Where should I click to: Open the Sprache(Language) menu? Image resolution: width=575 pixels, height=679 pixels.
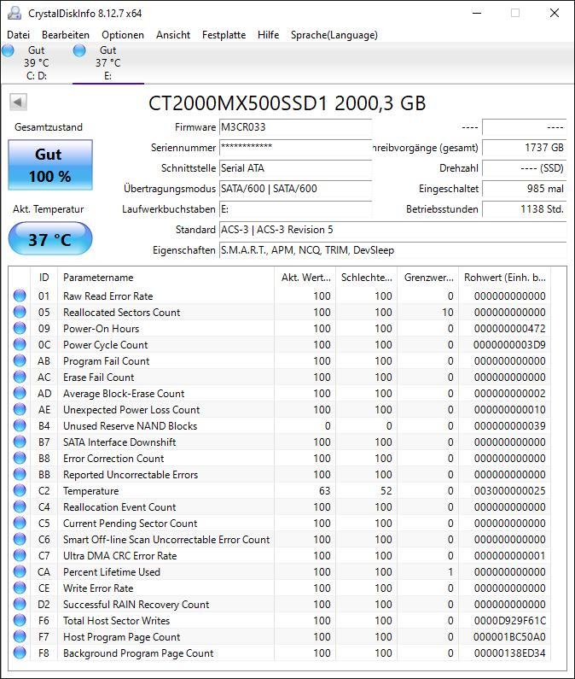pos(334,35)
